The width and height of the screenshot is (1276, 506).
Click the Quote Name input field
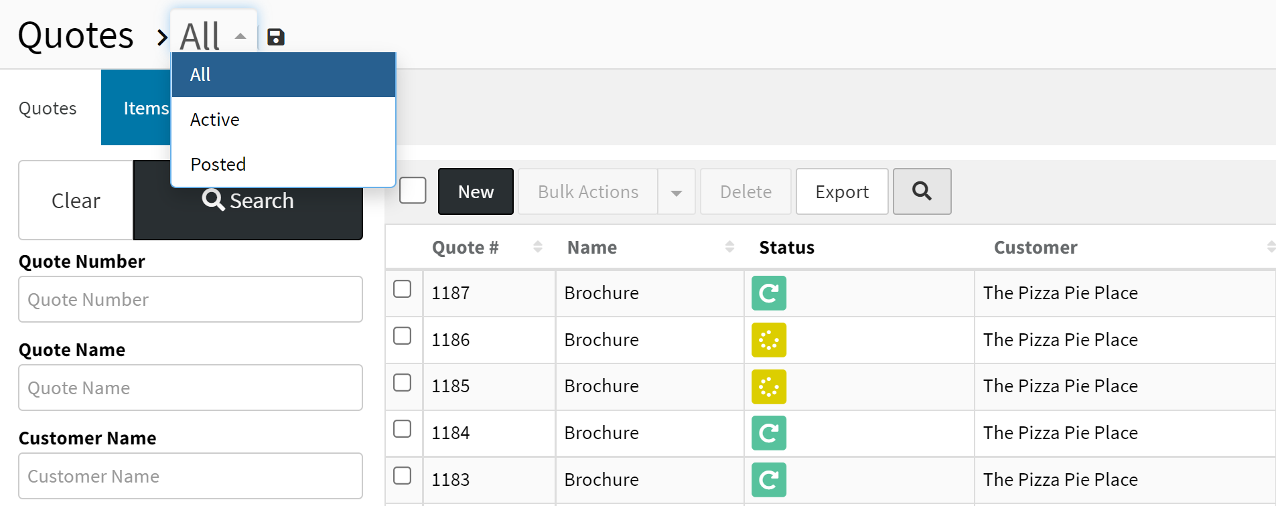click(x=191, y=388)
